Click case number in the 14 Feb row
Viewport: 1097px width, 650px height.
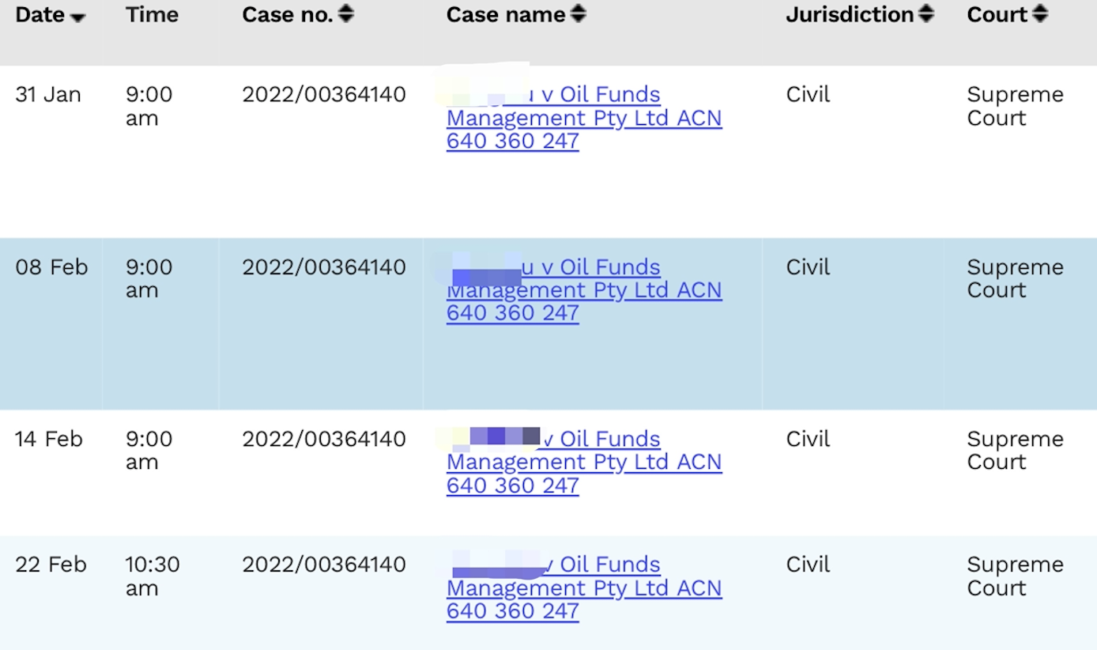[323, 439]
